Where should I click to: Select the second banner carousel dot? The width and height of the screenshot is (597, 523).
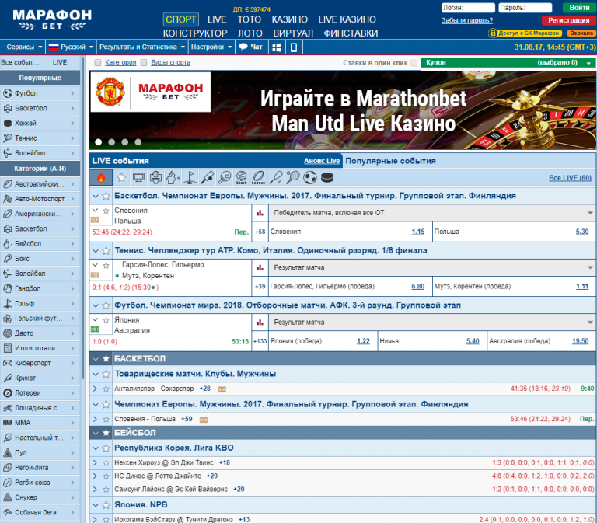point(112,142)
